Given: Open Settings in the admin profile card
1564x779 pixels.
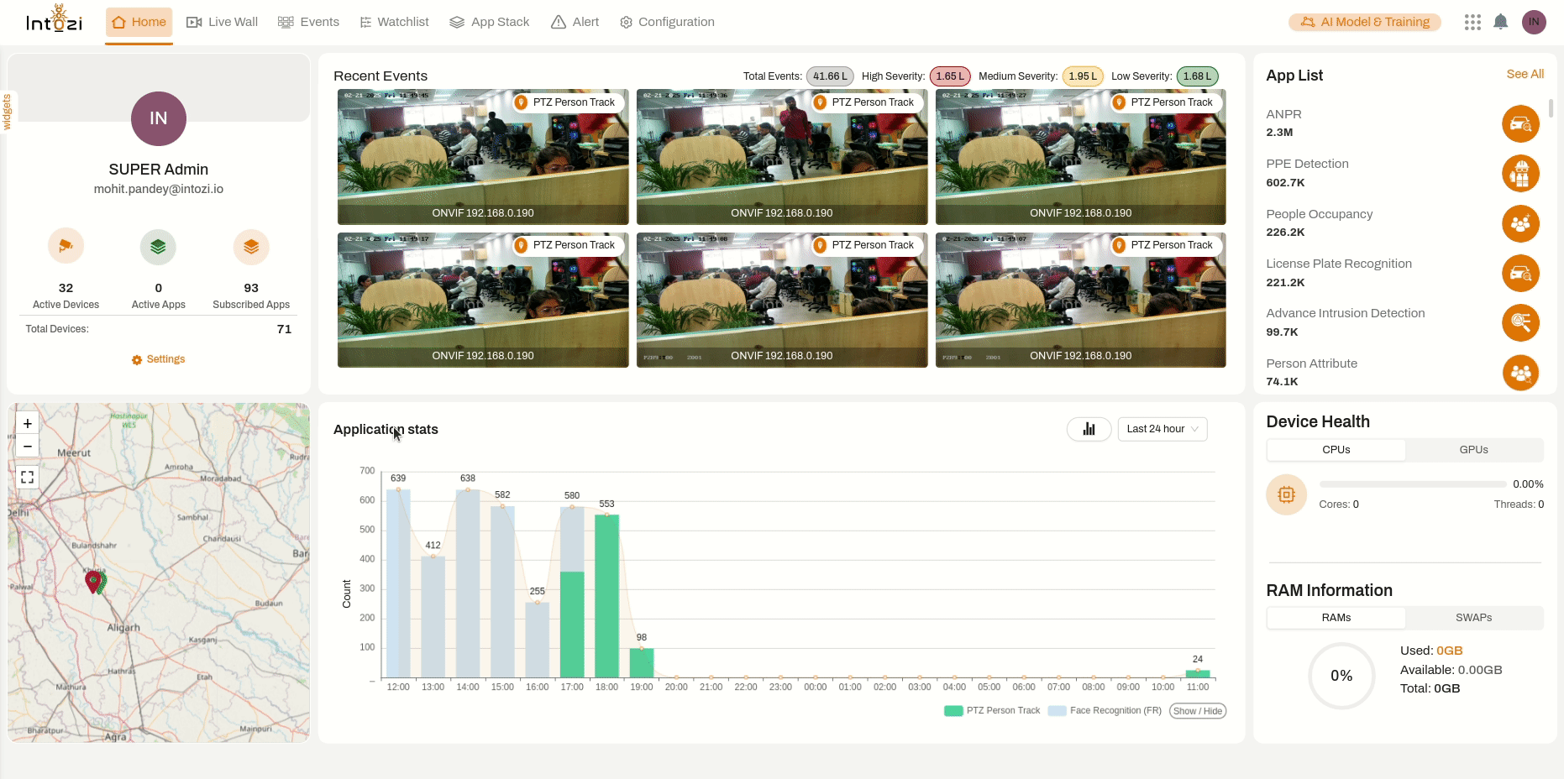Looking at the screenshot, I should pos(158,358).
